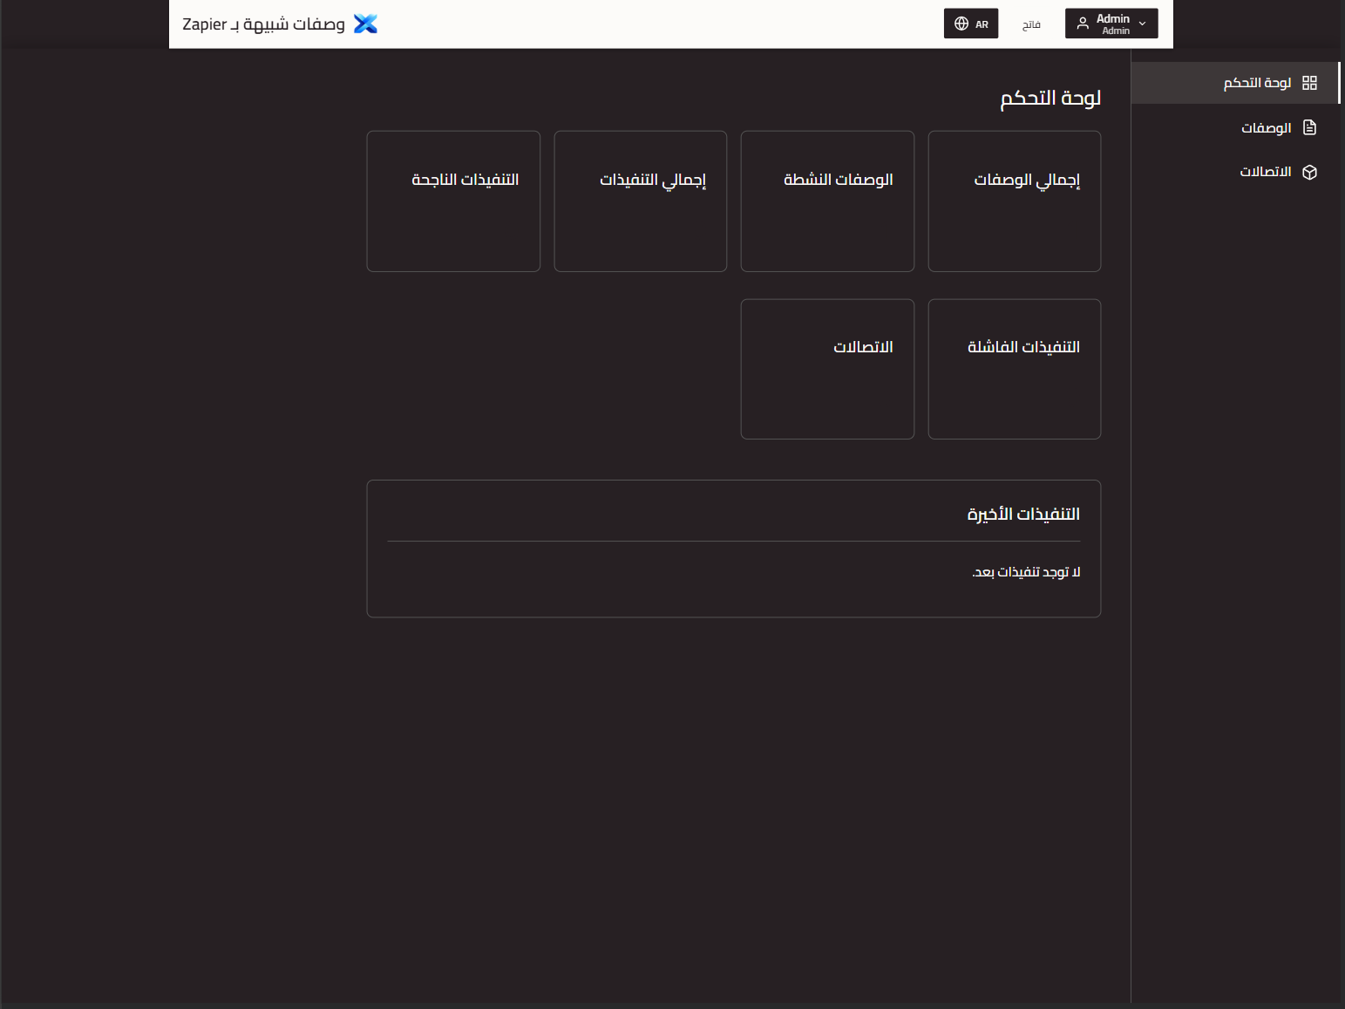Viewport: 1345px width, 1009px height.
Task: Toggle the فاتح light theme option
Action: (1030, 24)
